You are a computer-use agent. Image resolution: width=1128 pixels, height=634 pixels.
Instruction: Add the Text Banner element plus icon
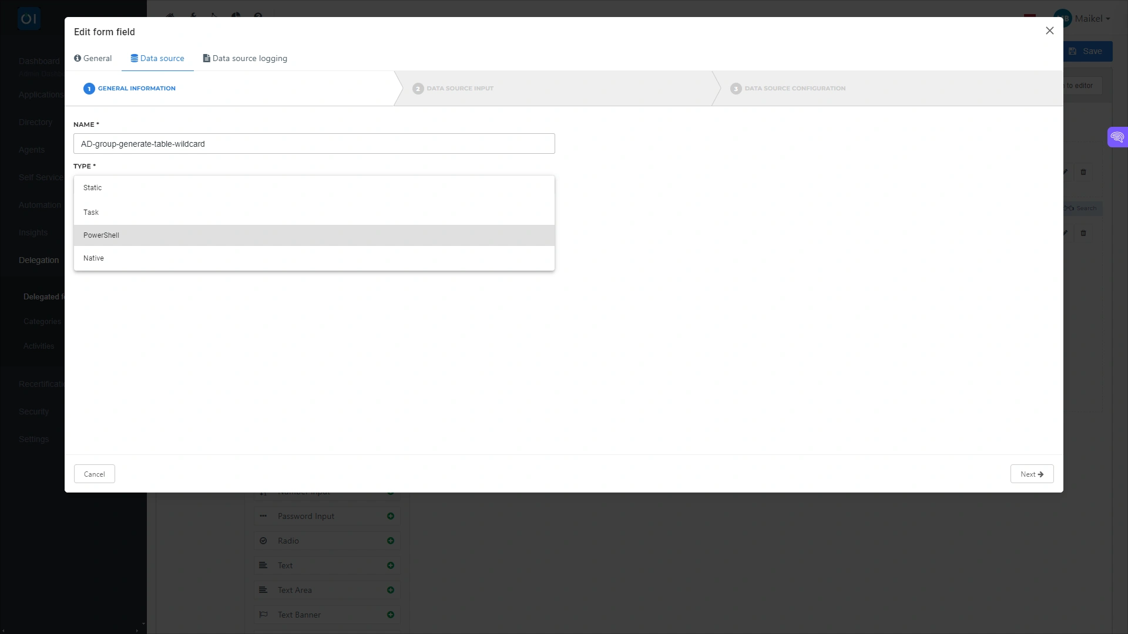(391, 615)
